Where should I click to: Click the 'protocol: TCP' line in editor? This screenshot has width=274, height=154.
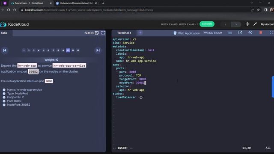coord(130,75)
